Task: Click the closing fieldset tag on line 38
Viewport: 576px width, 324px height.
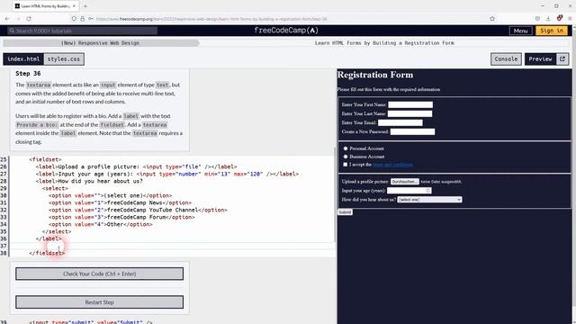Action: click(x=47, y=253)
